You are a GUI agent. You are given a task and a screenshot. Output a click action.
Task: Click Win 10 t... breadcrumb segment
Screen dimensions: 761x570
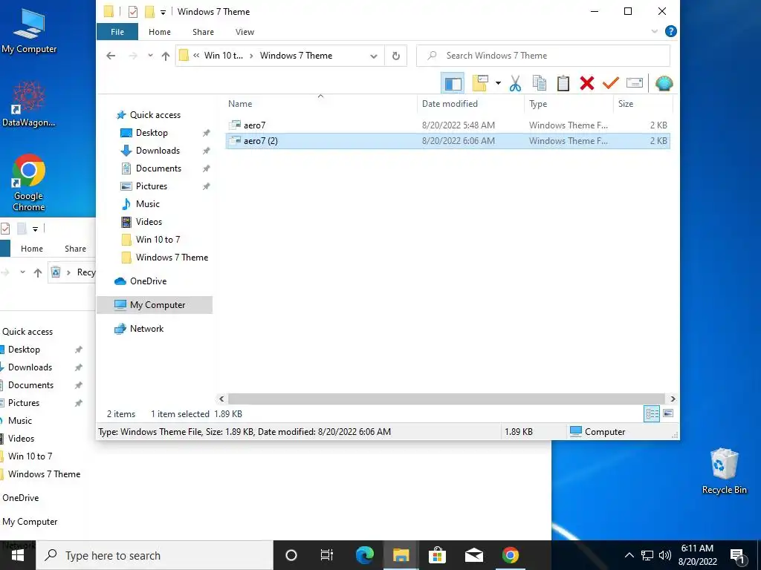tap(223, 56)
